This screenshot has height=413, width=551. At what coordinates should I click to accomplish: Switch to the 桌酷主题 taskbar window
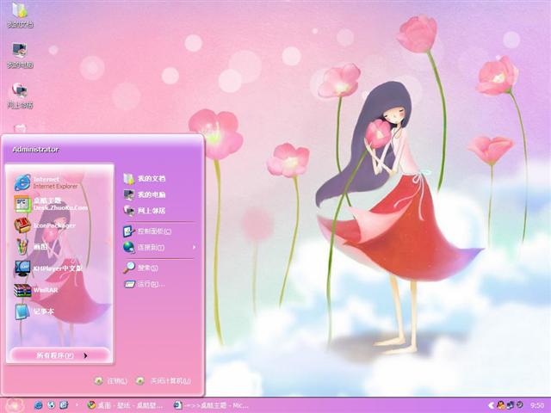pyautogui.click(x=212, y=405)
